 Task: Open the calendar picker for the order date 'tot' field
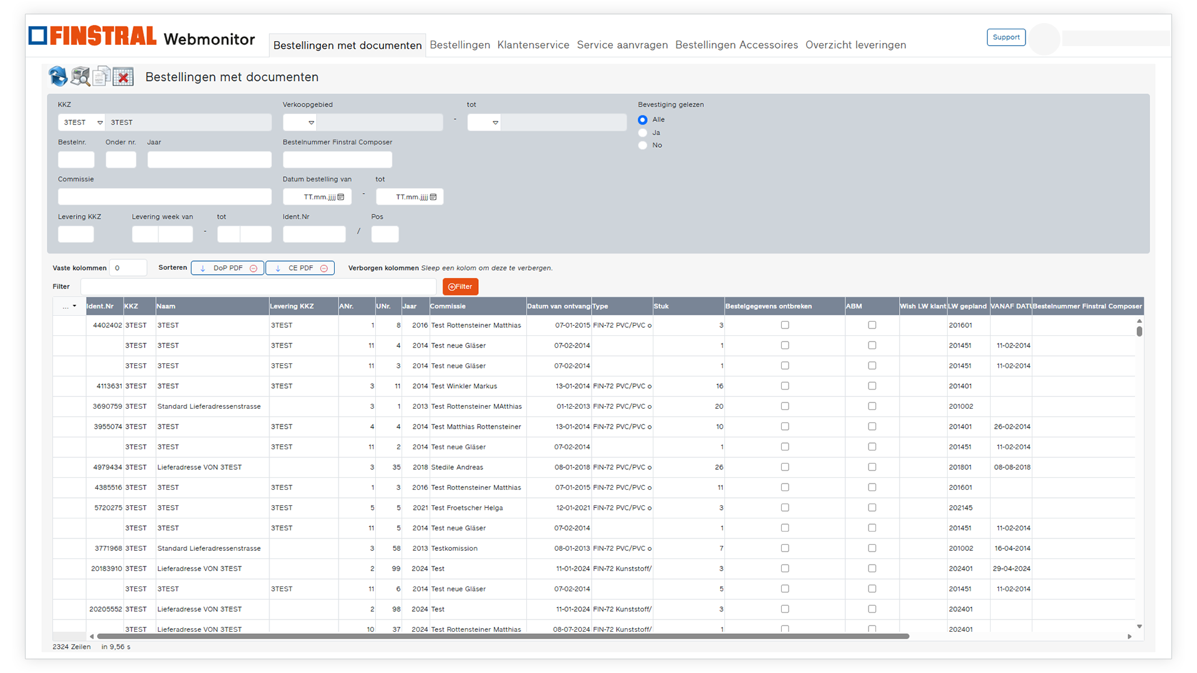pyautogui.click(x=433, y=197)
